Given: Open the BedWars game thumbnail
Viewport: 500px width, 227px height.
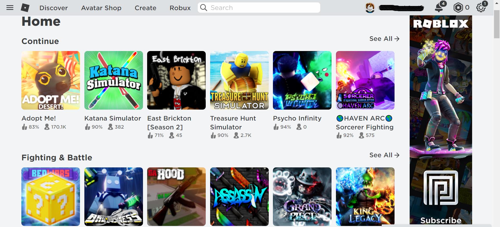Looking at the screenshot, I should click(x=51, y=197).
